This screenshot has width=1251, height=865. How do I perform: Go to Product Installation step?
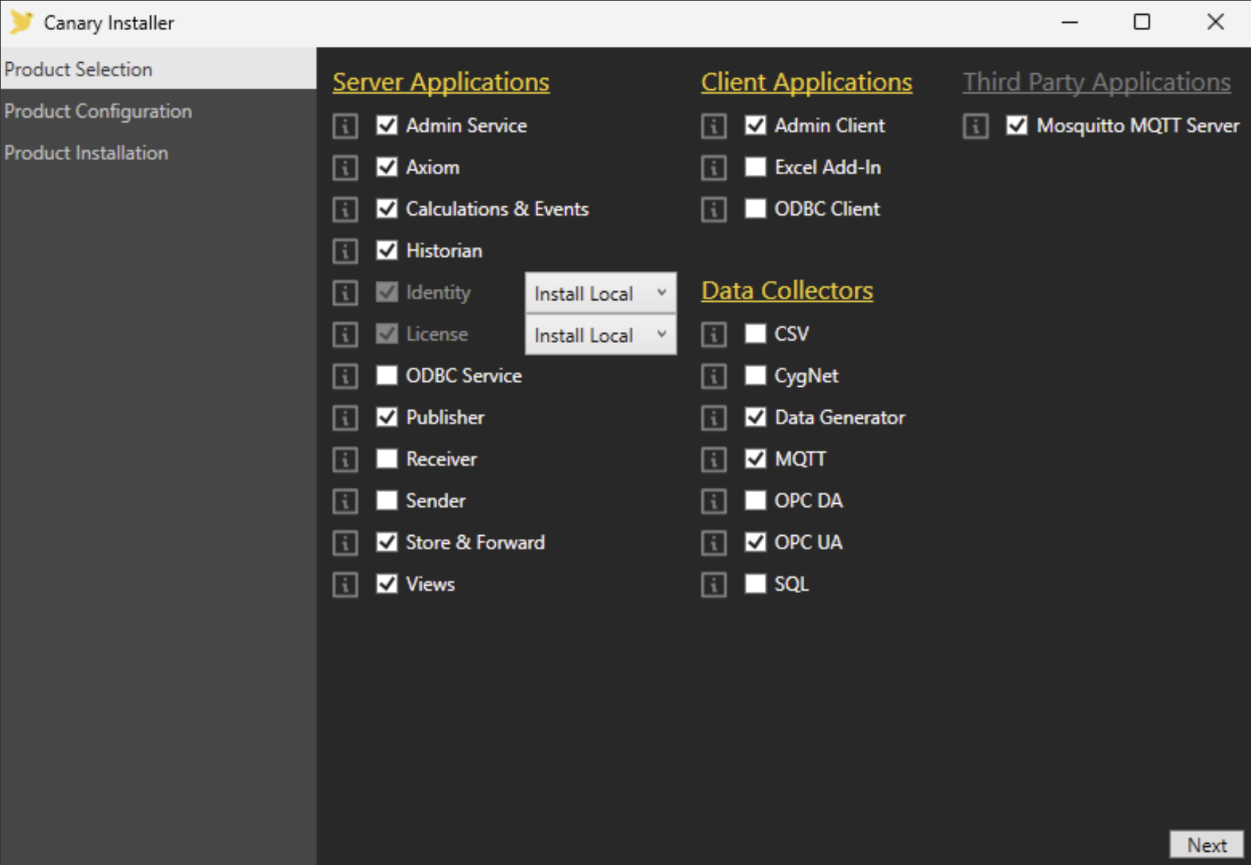(x=86, y=153)
